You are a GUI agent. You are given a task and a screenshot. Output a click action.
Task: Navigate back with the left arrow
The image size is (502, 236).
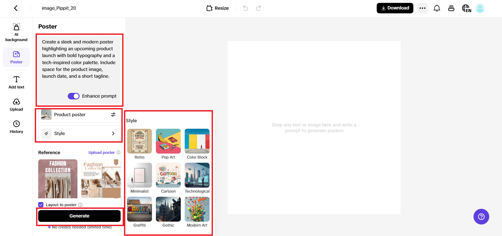pos(16,8)
